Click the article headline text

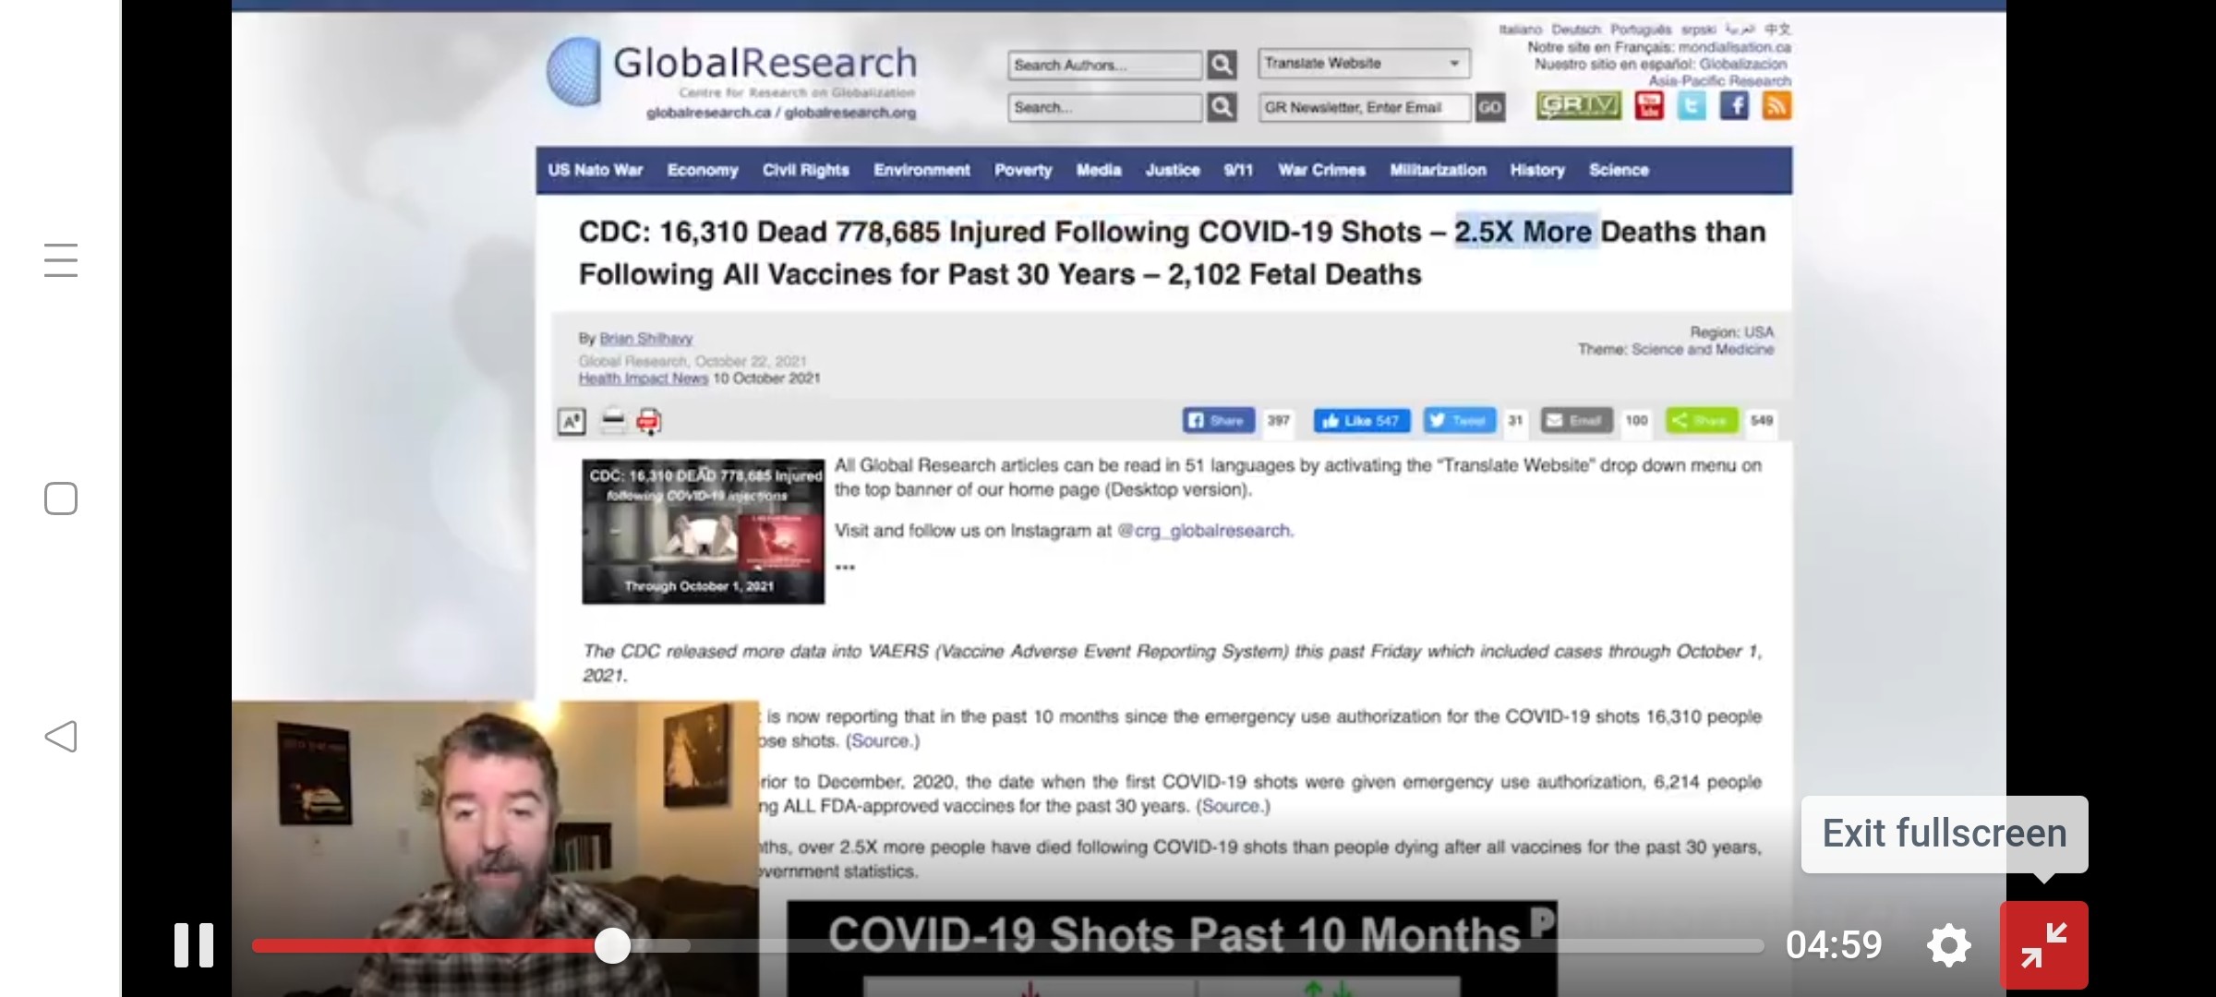[1173, 253]
